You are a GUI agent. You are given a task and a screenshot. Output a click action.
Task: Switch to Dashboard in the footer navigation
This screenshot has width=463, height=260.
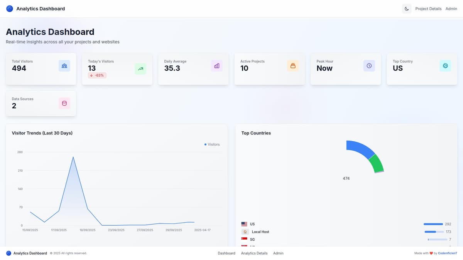226,253
